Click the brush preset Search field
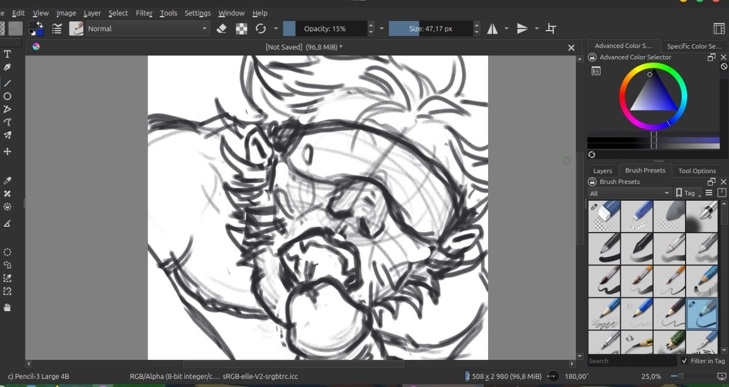The width and height of the screenshot is (729, 387). tap(631, 361)
